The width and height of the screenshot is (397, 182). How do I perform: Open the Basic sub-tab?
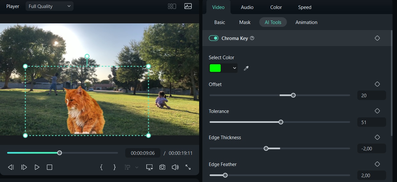point(220,22)
